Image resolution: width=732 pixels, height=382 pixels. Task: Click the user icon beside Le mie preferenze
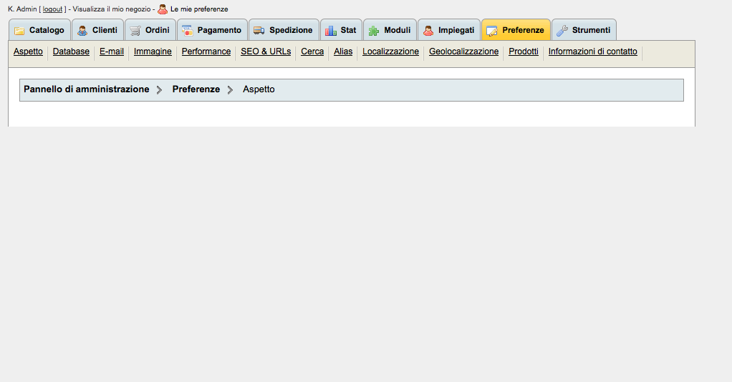click(x=163, y=9)
